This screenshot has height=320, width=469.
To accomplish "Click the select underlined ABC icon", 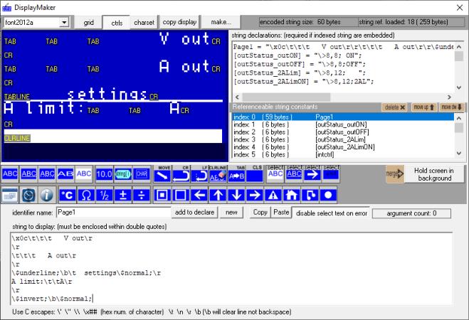I will point(294,174).
